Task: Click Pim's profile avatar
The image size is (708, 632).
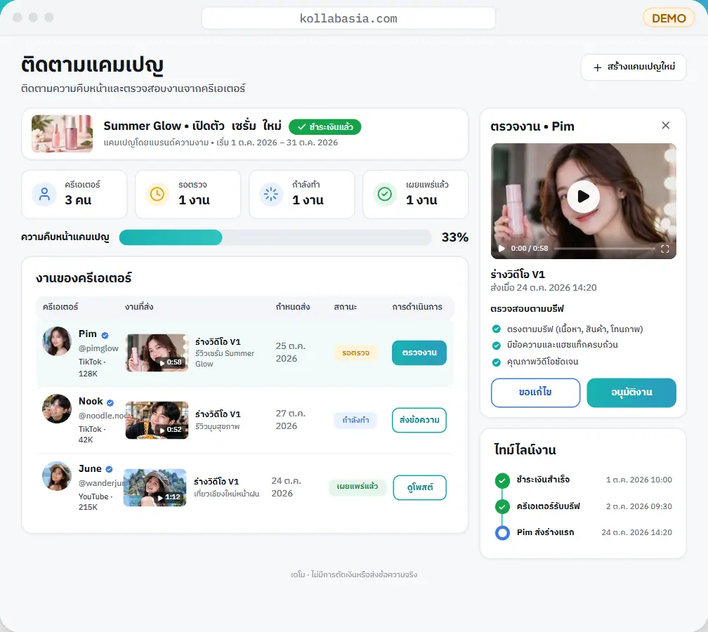Action: (57, 341)
